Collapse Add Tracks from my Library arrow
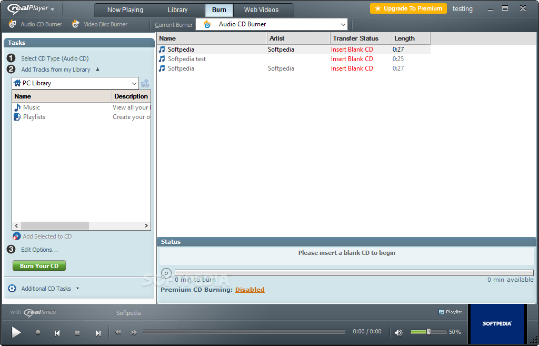The height and width of the screenshot is (346, 539). coord(97,70)
